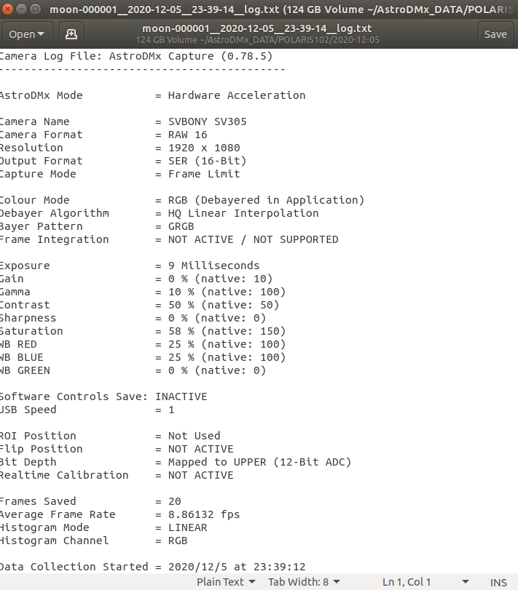
Task: Click the '8.86132 fps' frame rate value
Action: pos(204,514)
